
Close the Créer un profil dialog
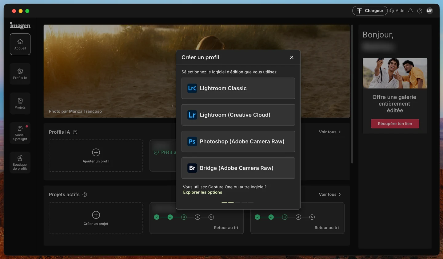pyautogui.click(x=292, y=57)
